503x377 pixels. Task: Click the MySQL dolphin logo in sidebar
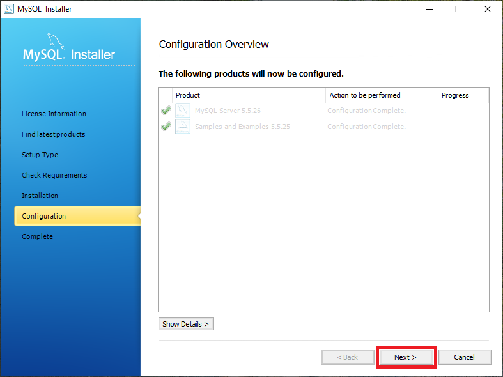click(x=55, y=41)
